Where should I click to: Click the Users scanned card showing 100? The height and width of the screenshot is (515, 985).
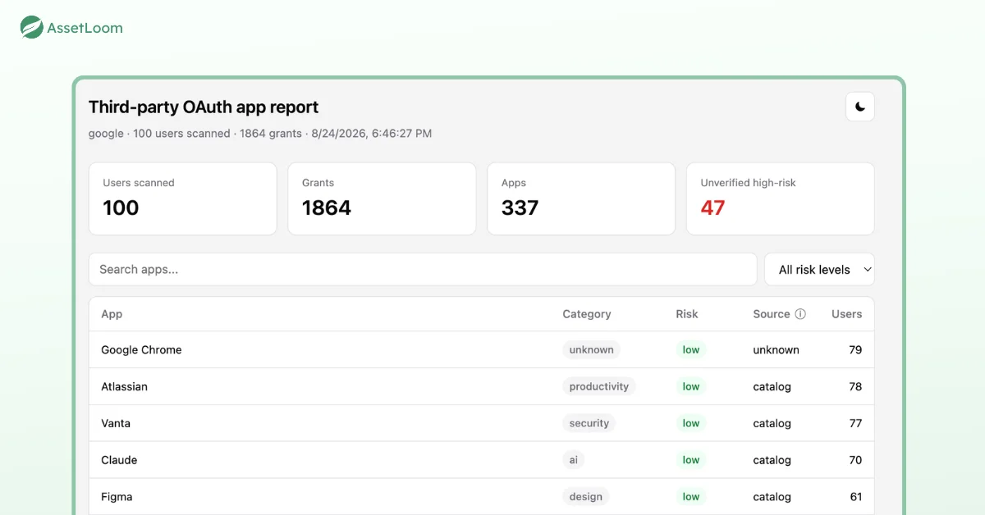183,198
